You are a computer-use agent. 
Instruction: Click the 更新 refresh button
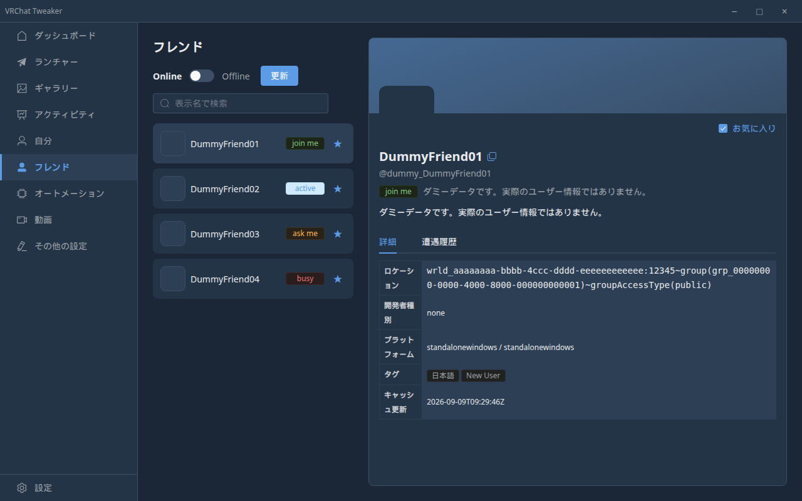coord(279,76)
